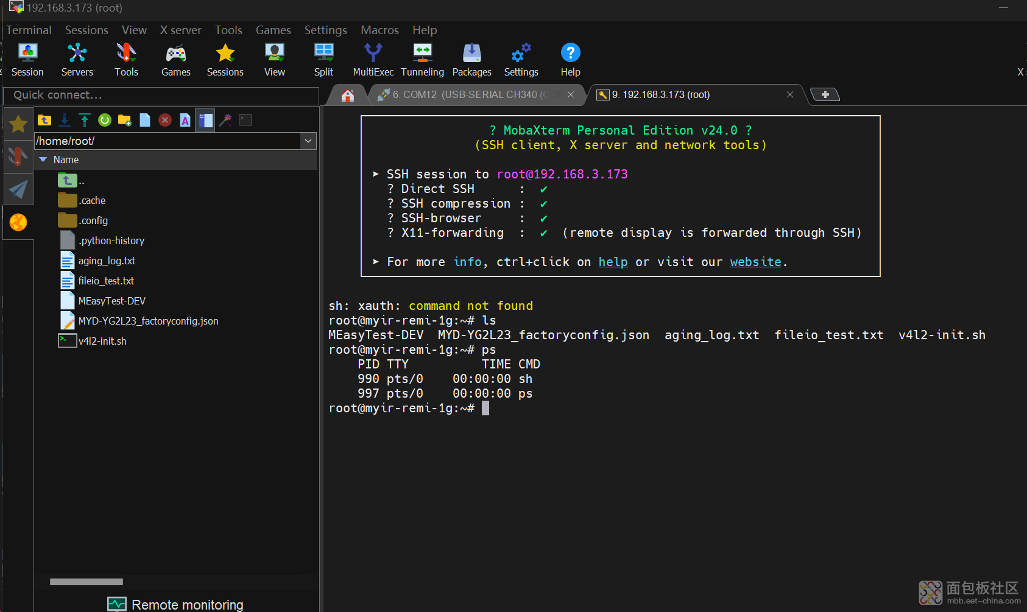Click the /home/root/ path field
Image resolution: width=1027 pixels, height=612 pixels.
(168, 141)
